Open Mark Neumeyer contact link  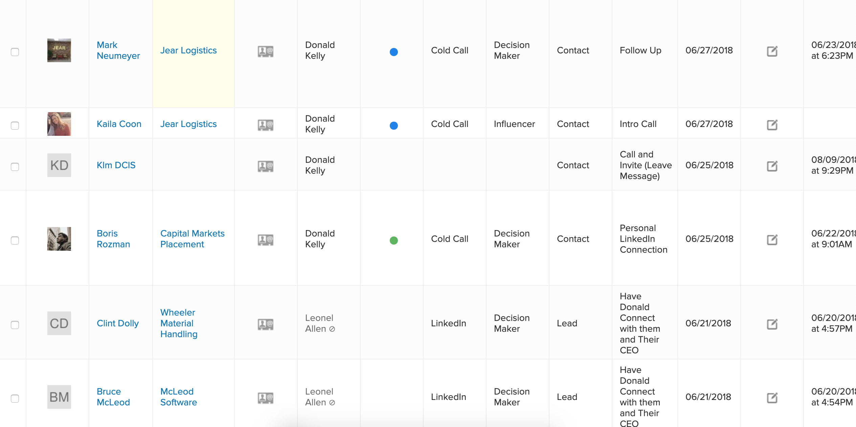[x=118, y=50]
